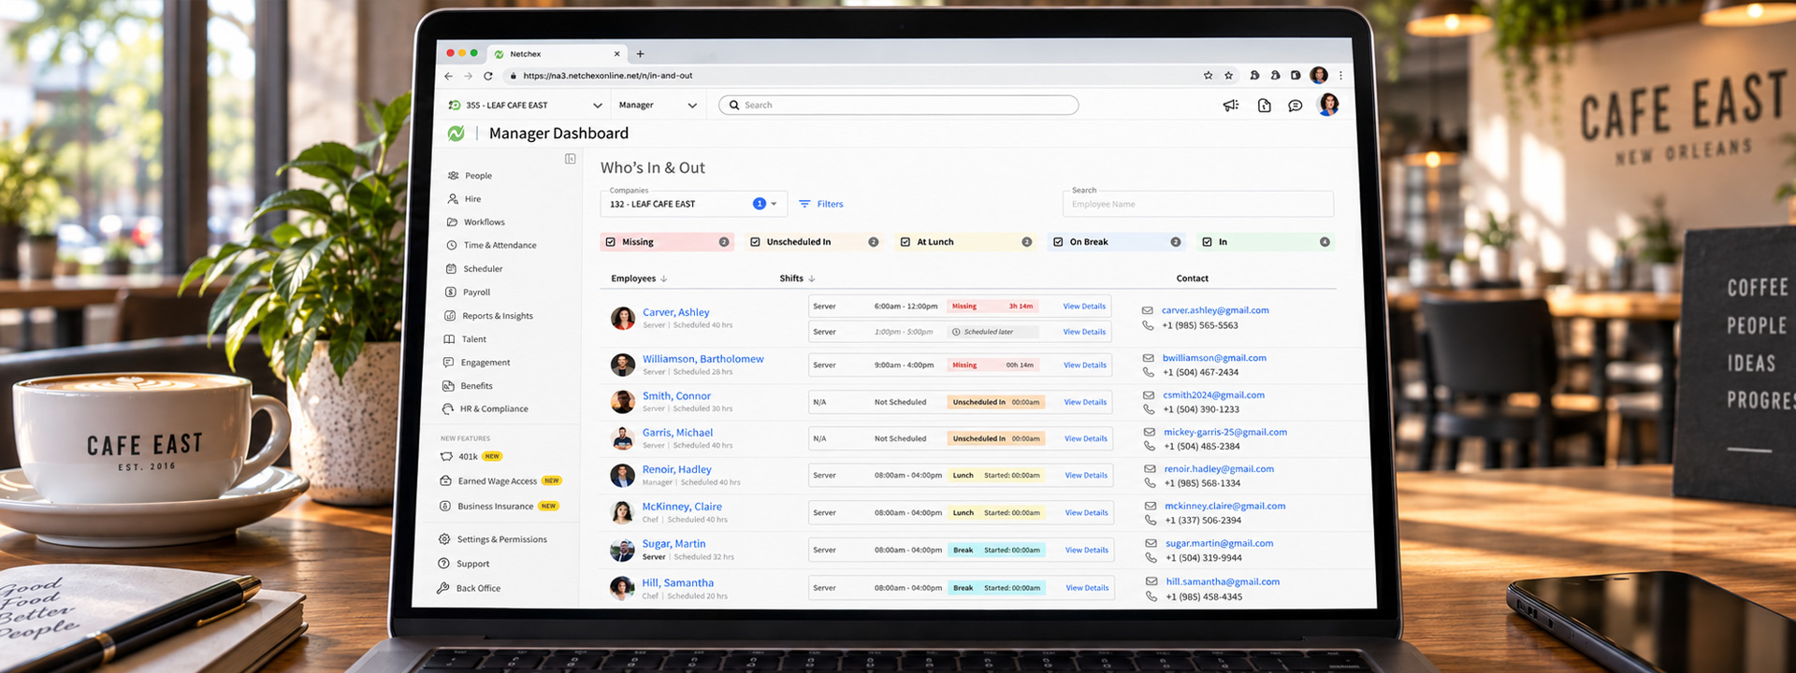Click the Netchex logo beside Manager Dashboard

click(456, 134)
